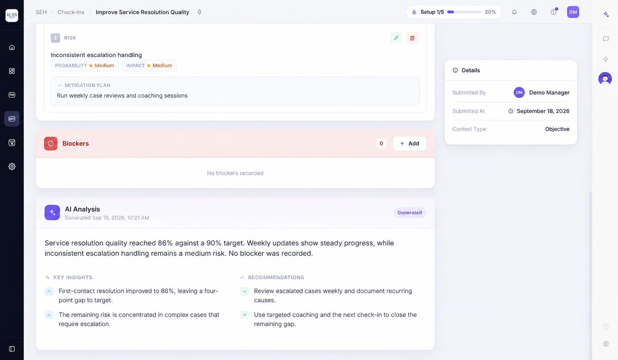Collapse the sidebar panel icon at the bottom
Image resolution: width=618 pixels, height=360 pixels.
click(12, 349)
